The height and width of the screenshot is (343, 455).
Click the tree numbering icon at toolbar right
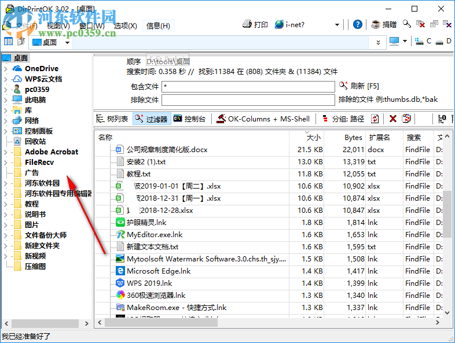tap(442, 119)
